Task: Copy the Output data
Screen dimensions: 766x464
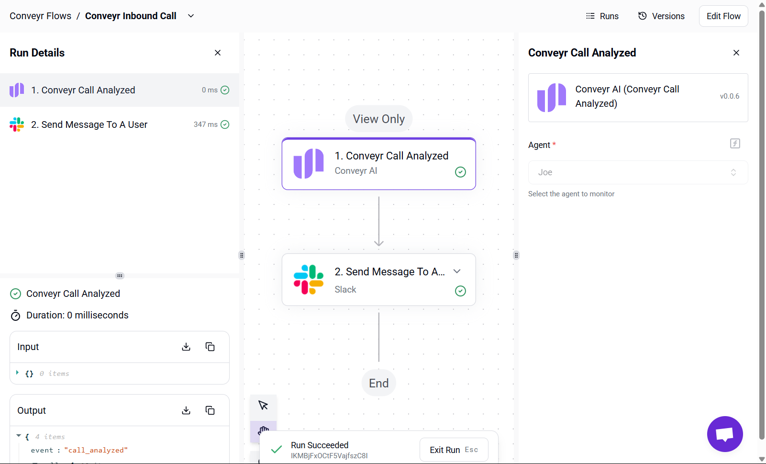Action: [210, 410]
